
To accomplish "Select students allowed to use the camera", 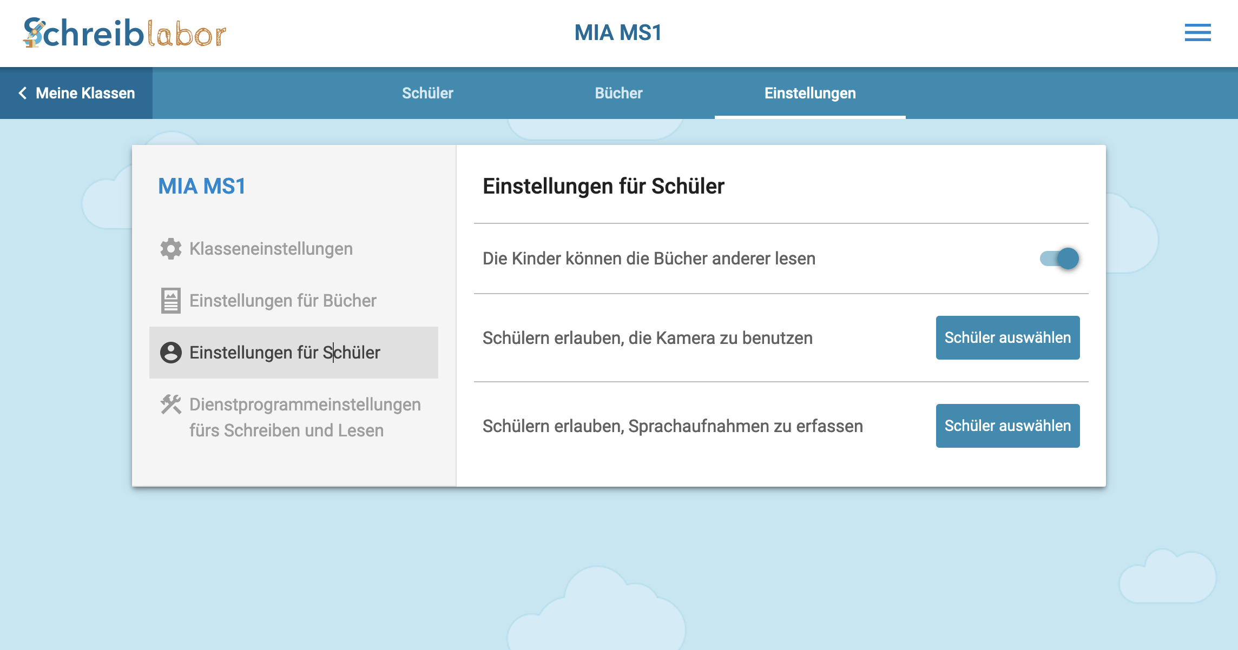I will coord(1007,337).
